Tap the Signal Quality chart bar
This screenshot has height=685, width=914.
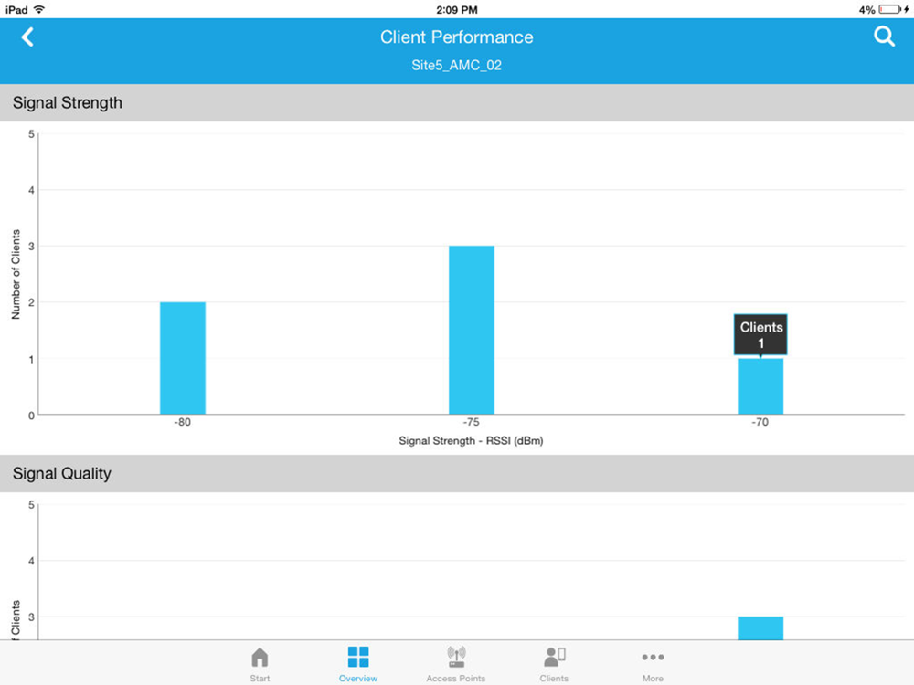click(760, 628)
